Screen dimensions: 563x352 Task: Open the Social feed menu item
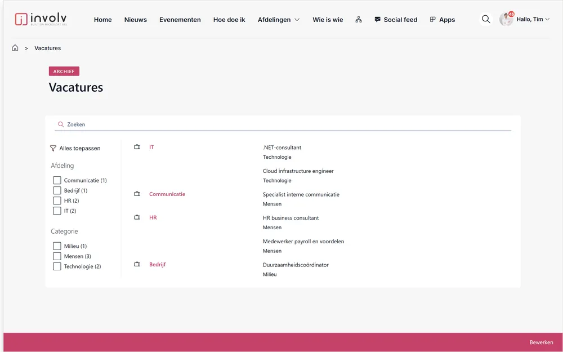(400, 20)
